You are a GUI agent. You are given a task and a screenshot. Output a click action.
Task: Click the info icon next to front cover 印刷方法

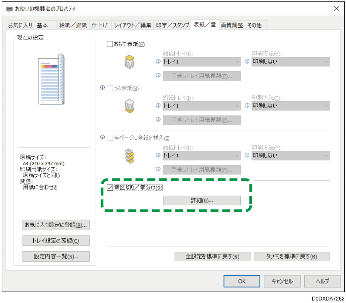coord(247,61)
